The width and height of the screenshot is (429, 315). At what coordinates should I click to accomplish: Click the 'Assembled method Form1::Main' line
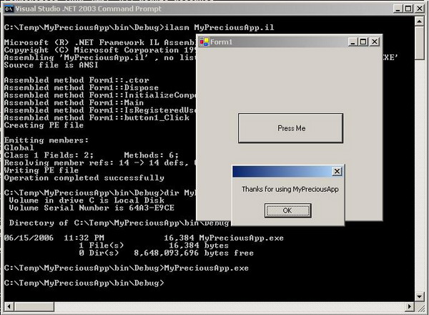point(74,102)
